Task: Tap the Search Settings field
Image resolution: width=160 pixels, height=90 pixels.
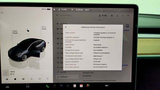Action: (x=65, y=15)
